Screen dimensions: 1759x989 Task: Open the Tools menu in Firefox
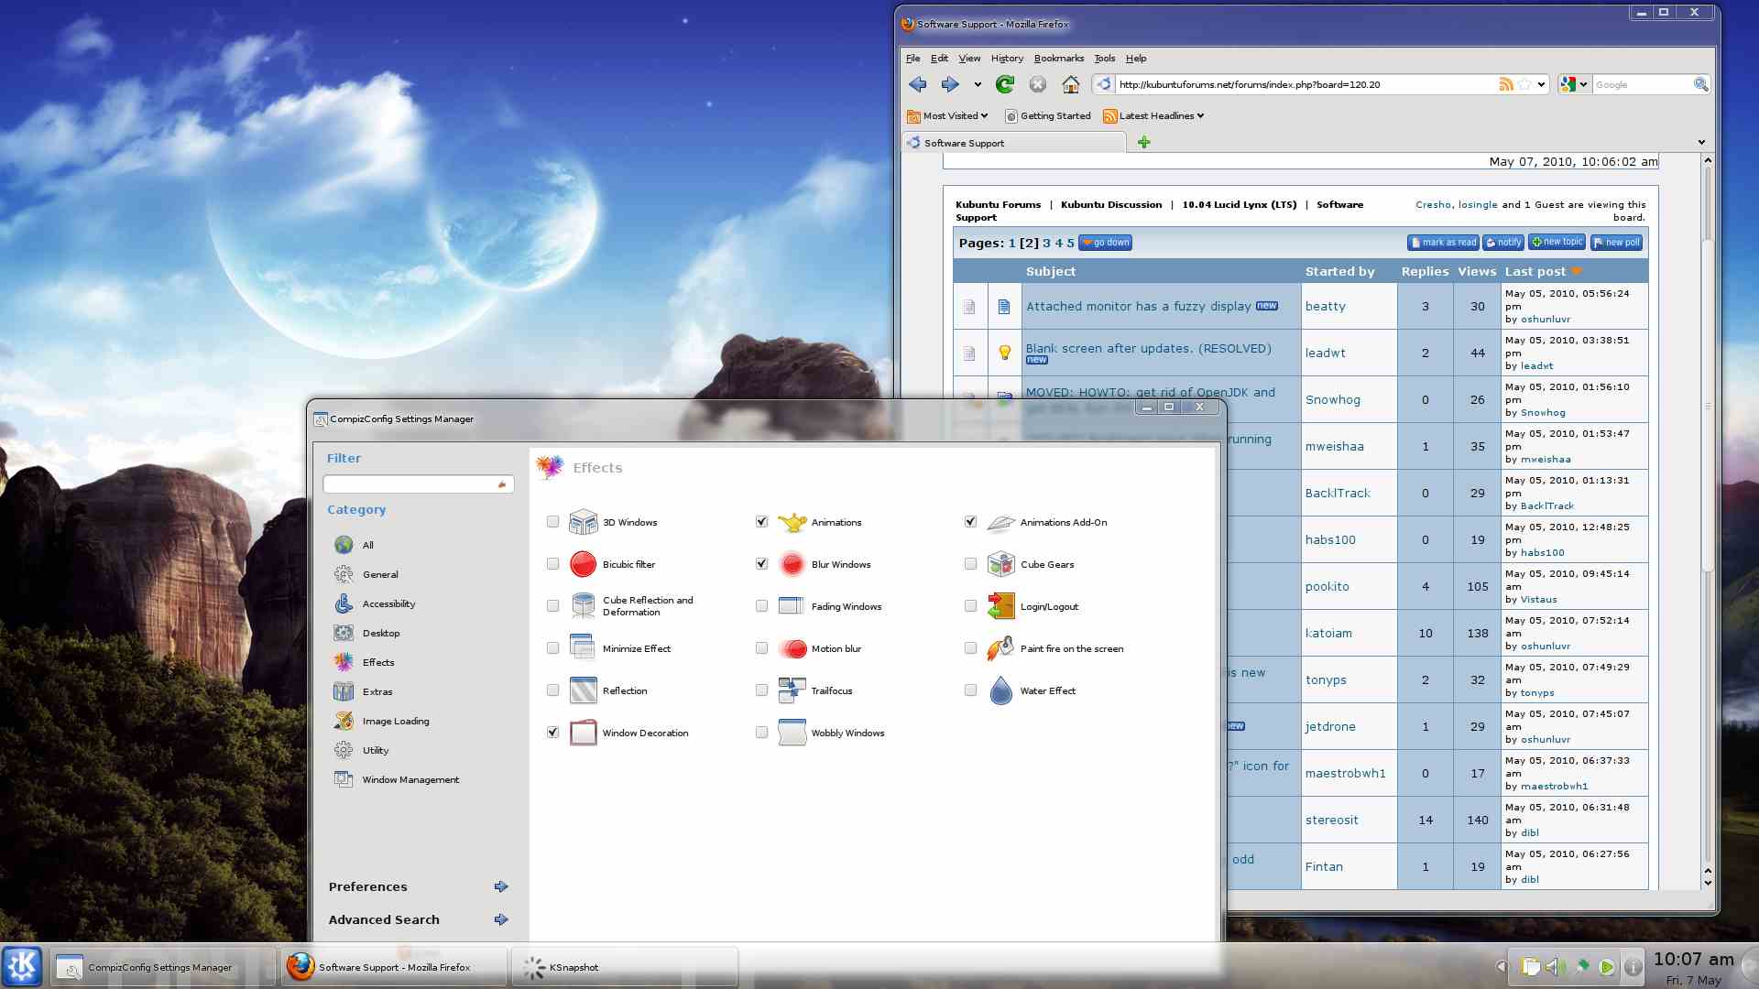point(1104,58)
